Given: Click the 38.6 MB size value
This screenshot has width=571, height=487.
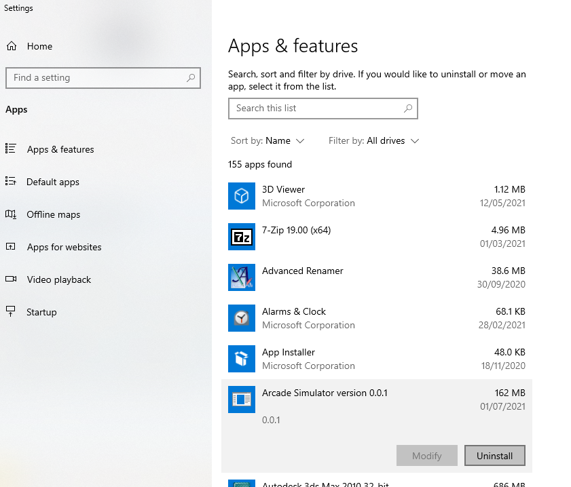Looking at the screenshot, I should click(508, 271).
